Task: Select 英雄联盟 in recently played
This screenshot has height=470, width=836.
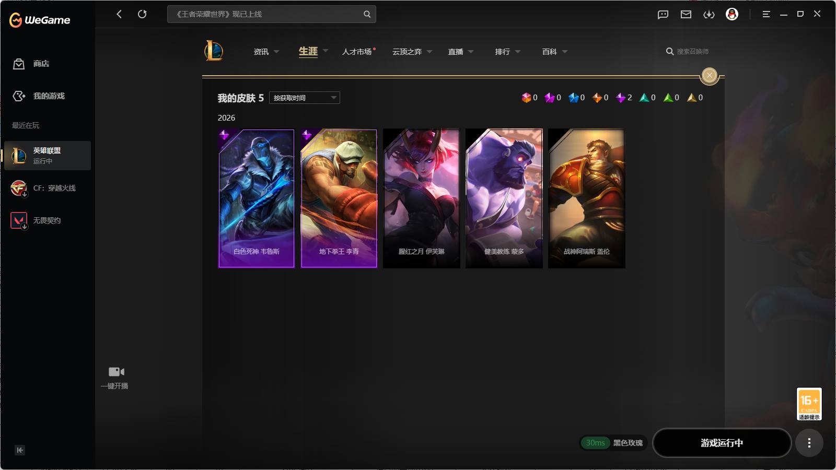Action: pos(48,156)
